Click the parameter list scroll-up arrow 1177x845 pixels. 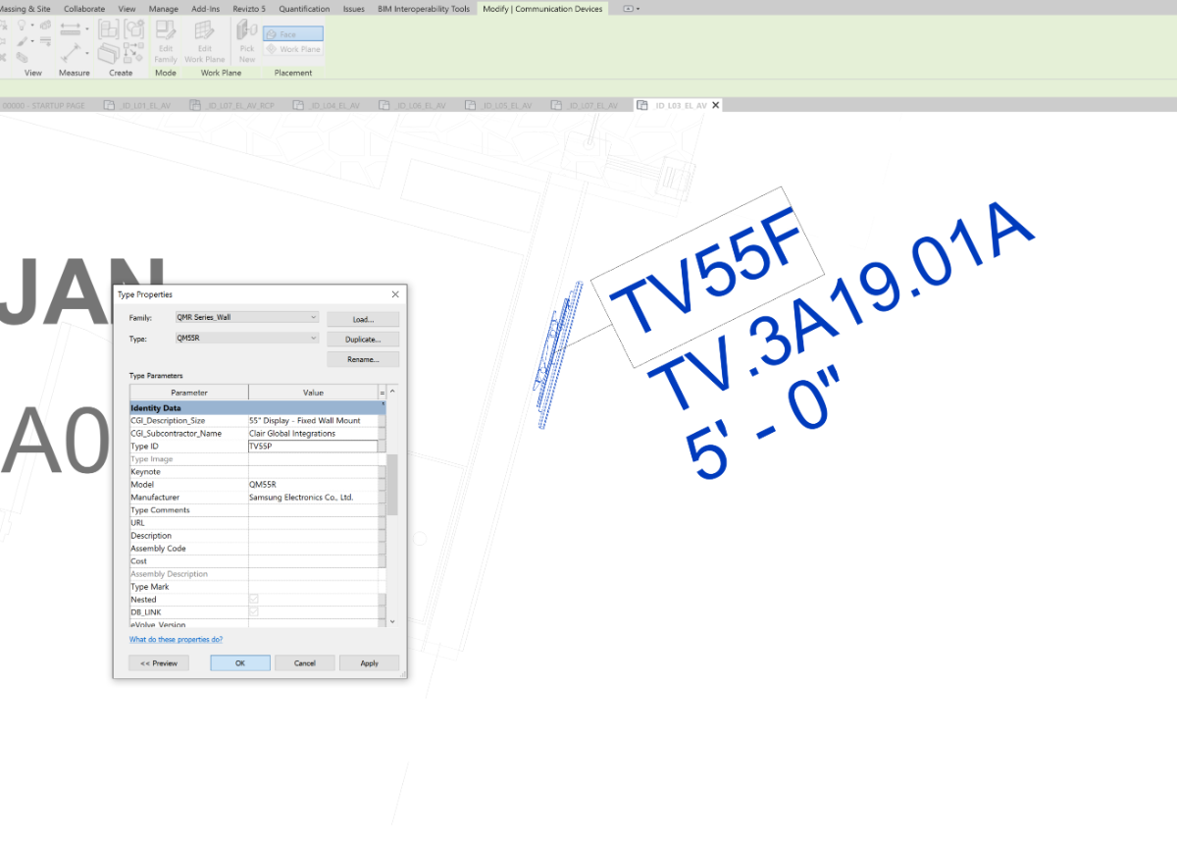pos(392,393)
